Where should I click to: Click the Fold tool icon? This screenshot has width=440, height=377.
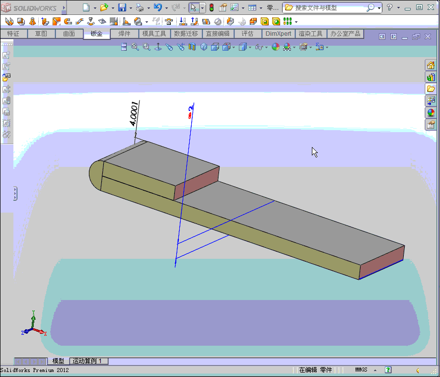coord(195,21)
